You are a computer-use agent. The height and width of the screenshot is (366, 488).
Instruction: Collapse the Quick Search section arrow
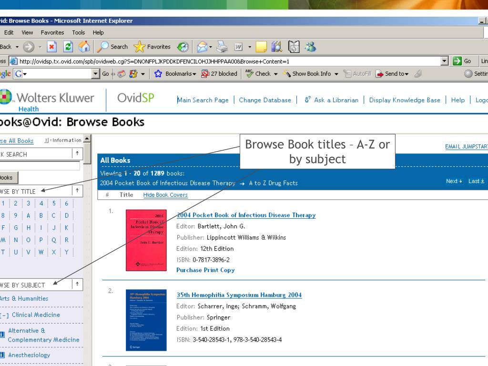click(77, 153)
